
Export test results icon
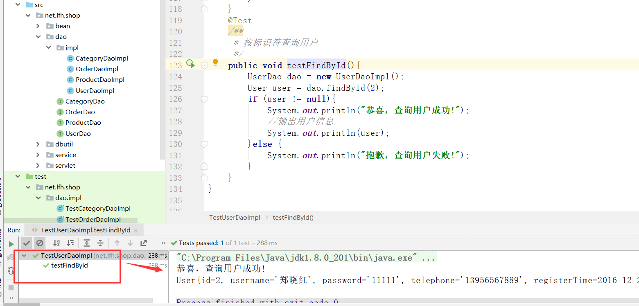point(143,243)
